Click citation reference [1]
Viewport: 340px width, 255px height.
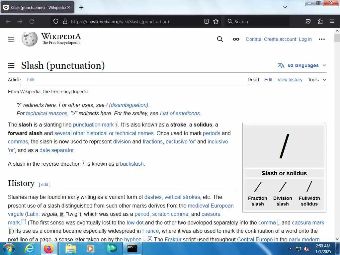coord(24,221)
